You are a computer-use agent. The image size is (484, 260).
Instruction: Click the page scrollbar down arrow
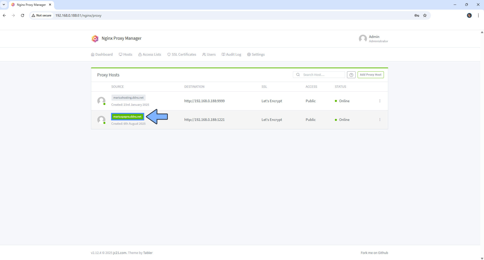pos(482,258)
